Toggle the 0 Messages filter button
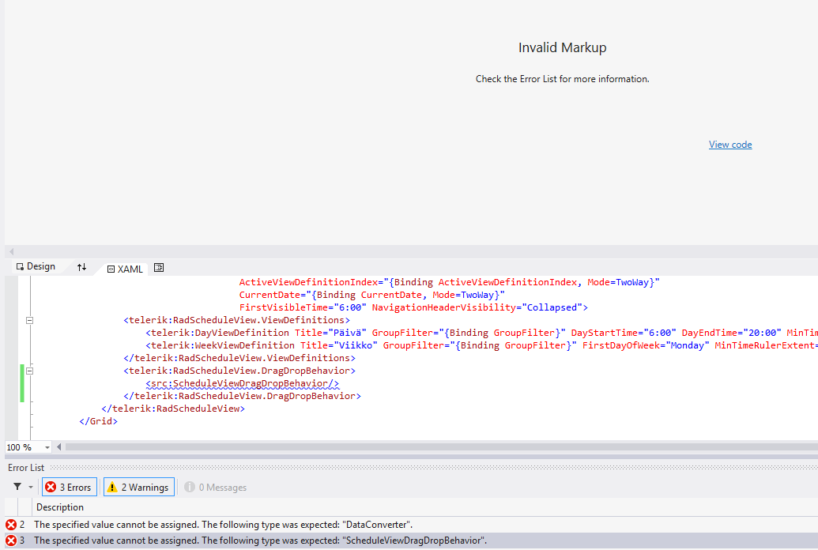 coord(216,488)
